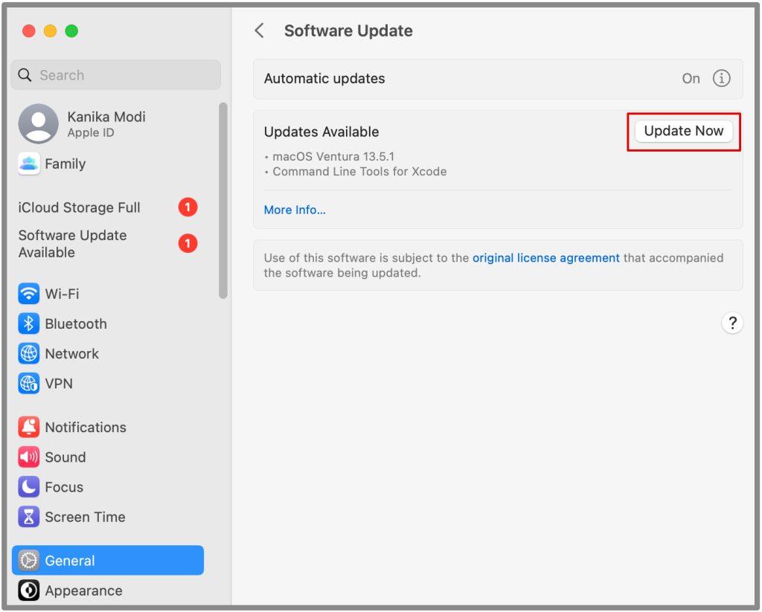Open the Appearance settings label
Screen dimensions: 762x612
pos(83,591)
